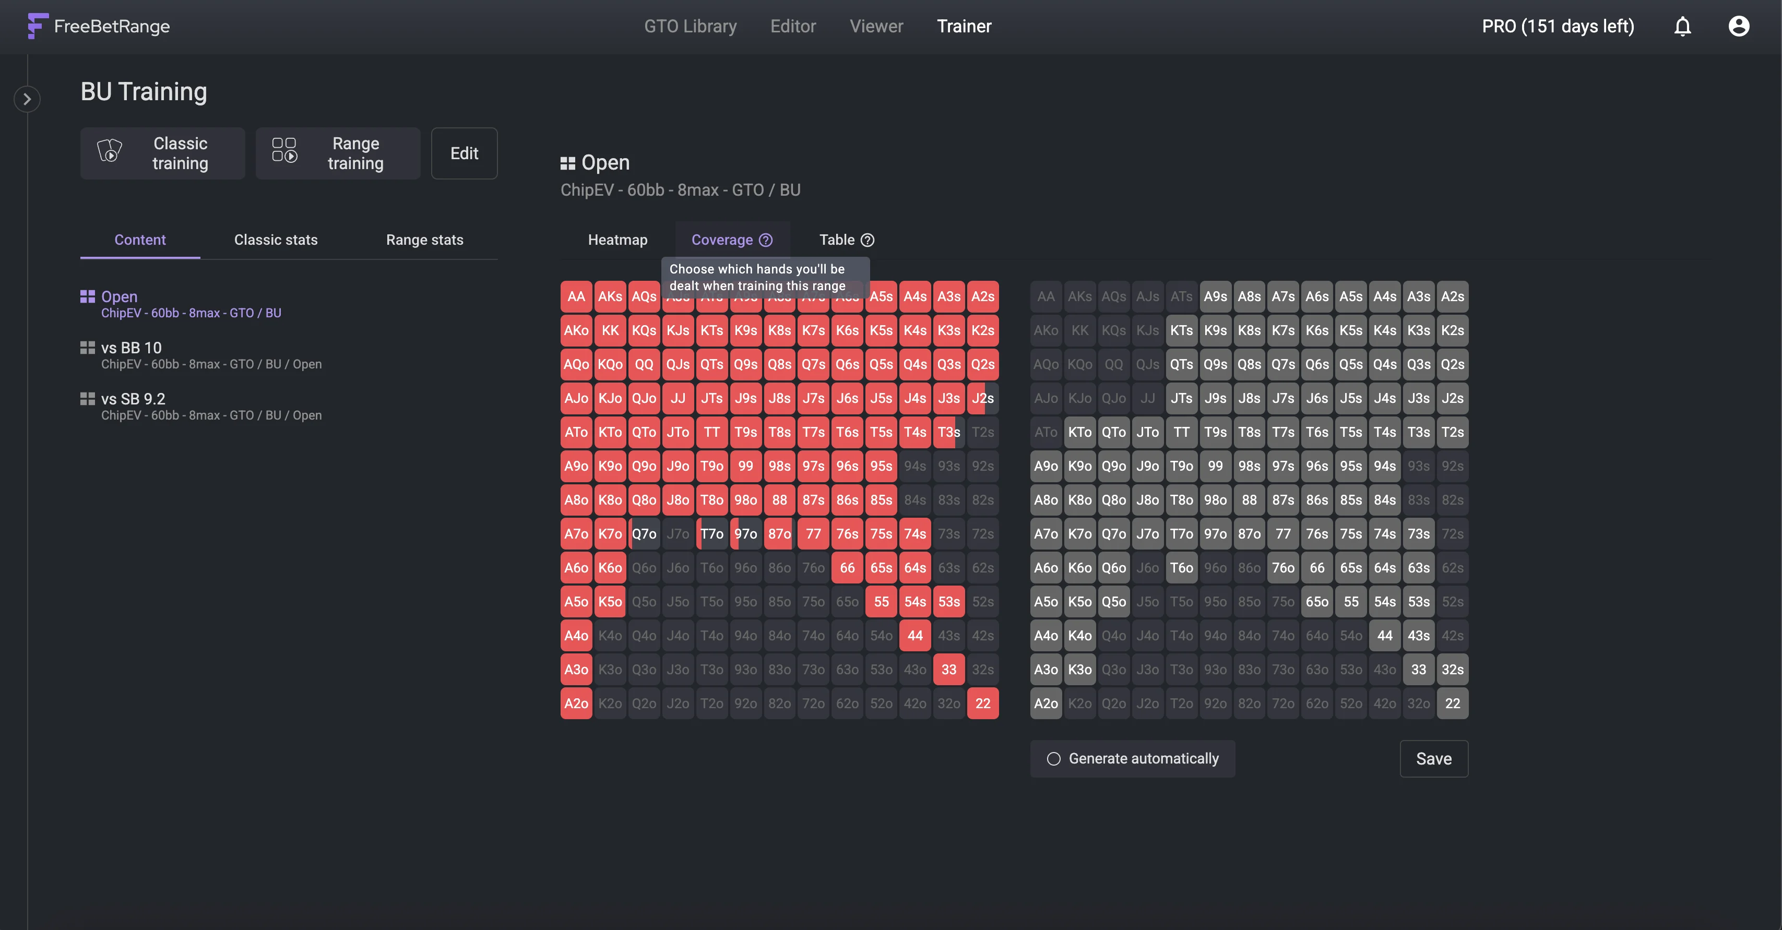Image resolution: width=1782 pixels, height=930 pixels.
Task: Toggle AA hand in coverage grid
Action: (1046, 296)
